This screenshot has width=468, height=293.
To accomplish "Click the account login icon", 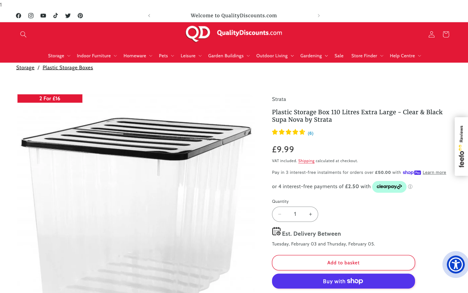I will coord(431,34).
